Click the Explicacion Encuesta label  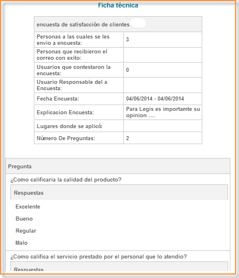(x=65, y=113)
